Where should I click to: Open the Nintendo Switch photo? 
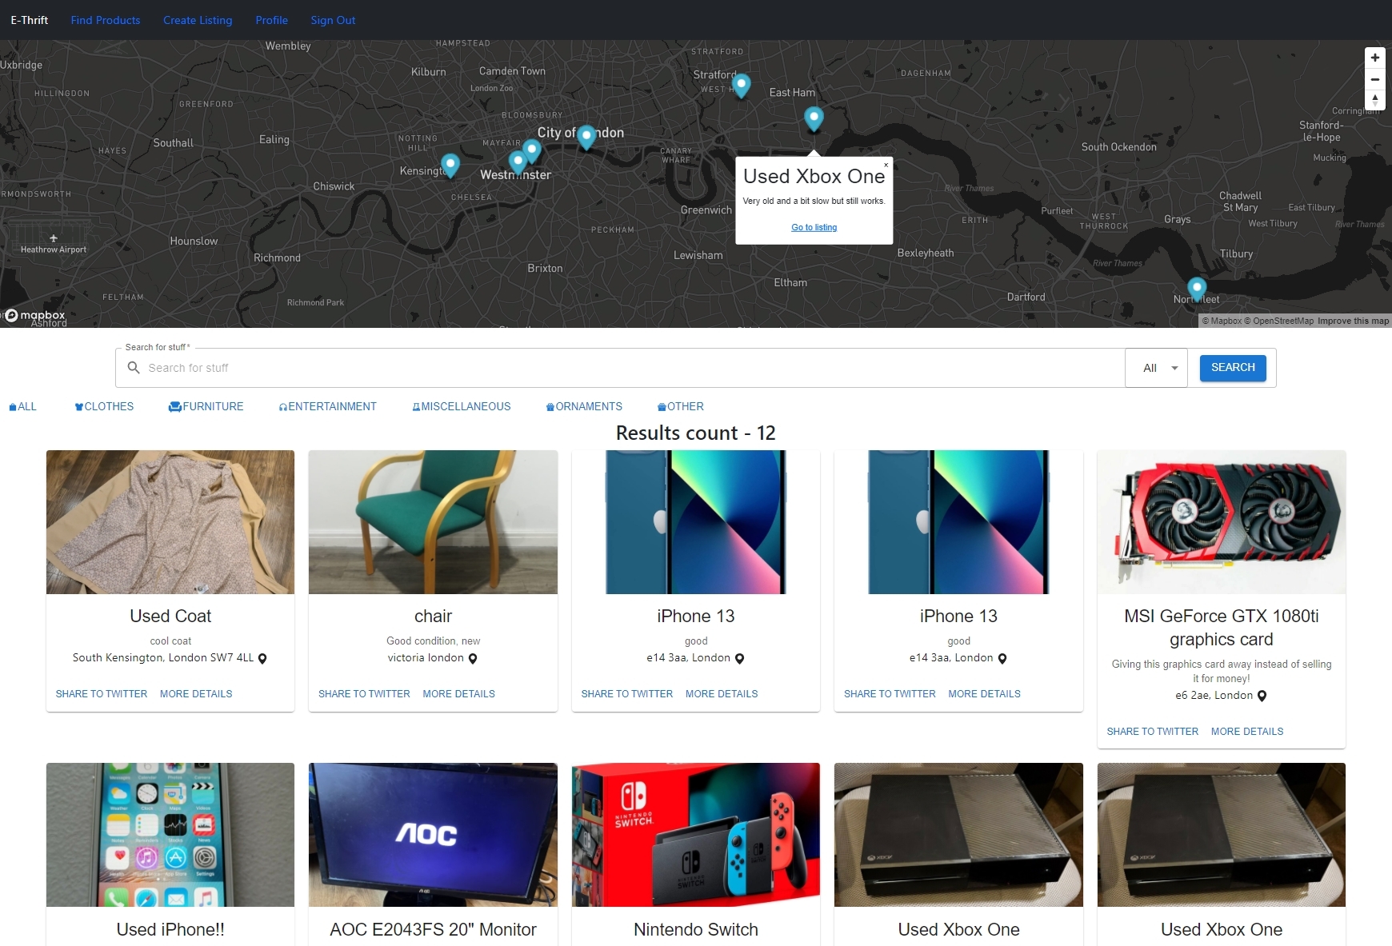coord(696,835)
